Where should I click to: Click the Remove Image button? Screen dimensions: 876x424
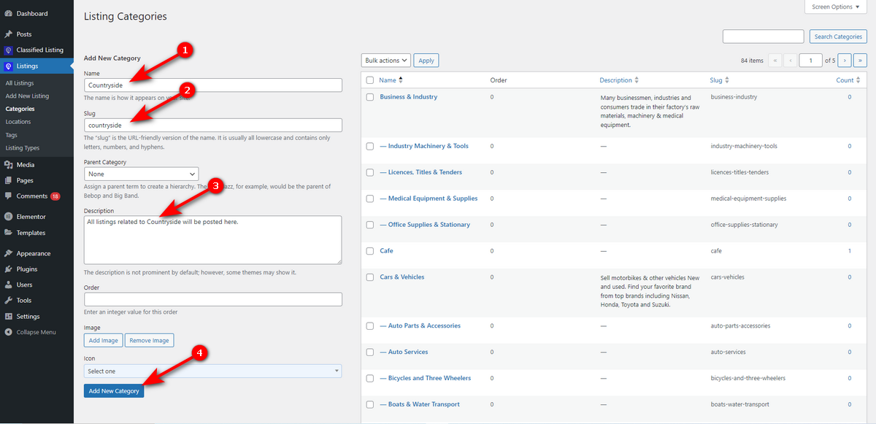pyautogui.click(x=150, y=340)
